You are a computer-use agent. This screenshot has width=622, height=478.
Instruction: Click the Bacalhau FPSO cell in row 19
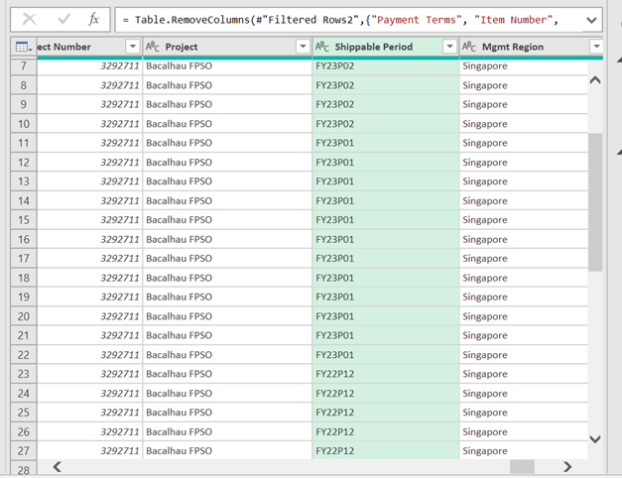[227, 297]
